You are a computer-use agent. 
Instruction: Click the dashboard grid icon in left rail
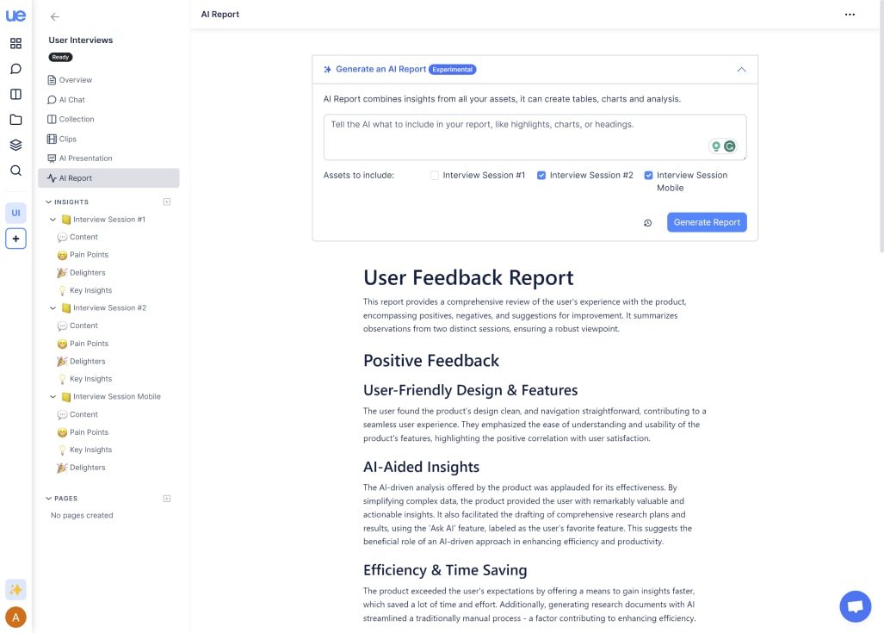click(15, 43)
